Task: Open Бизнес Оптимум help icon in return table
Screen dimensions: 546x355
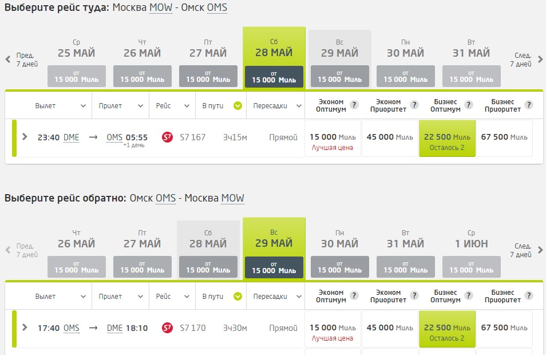Action: (468, 295)
